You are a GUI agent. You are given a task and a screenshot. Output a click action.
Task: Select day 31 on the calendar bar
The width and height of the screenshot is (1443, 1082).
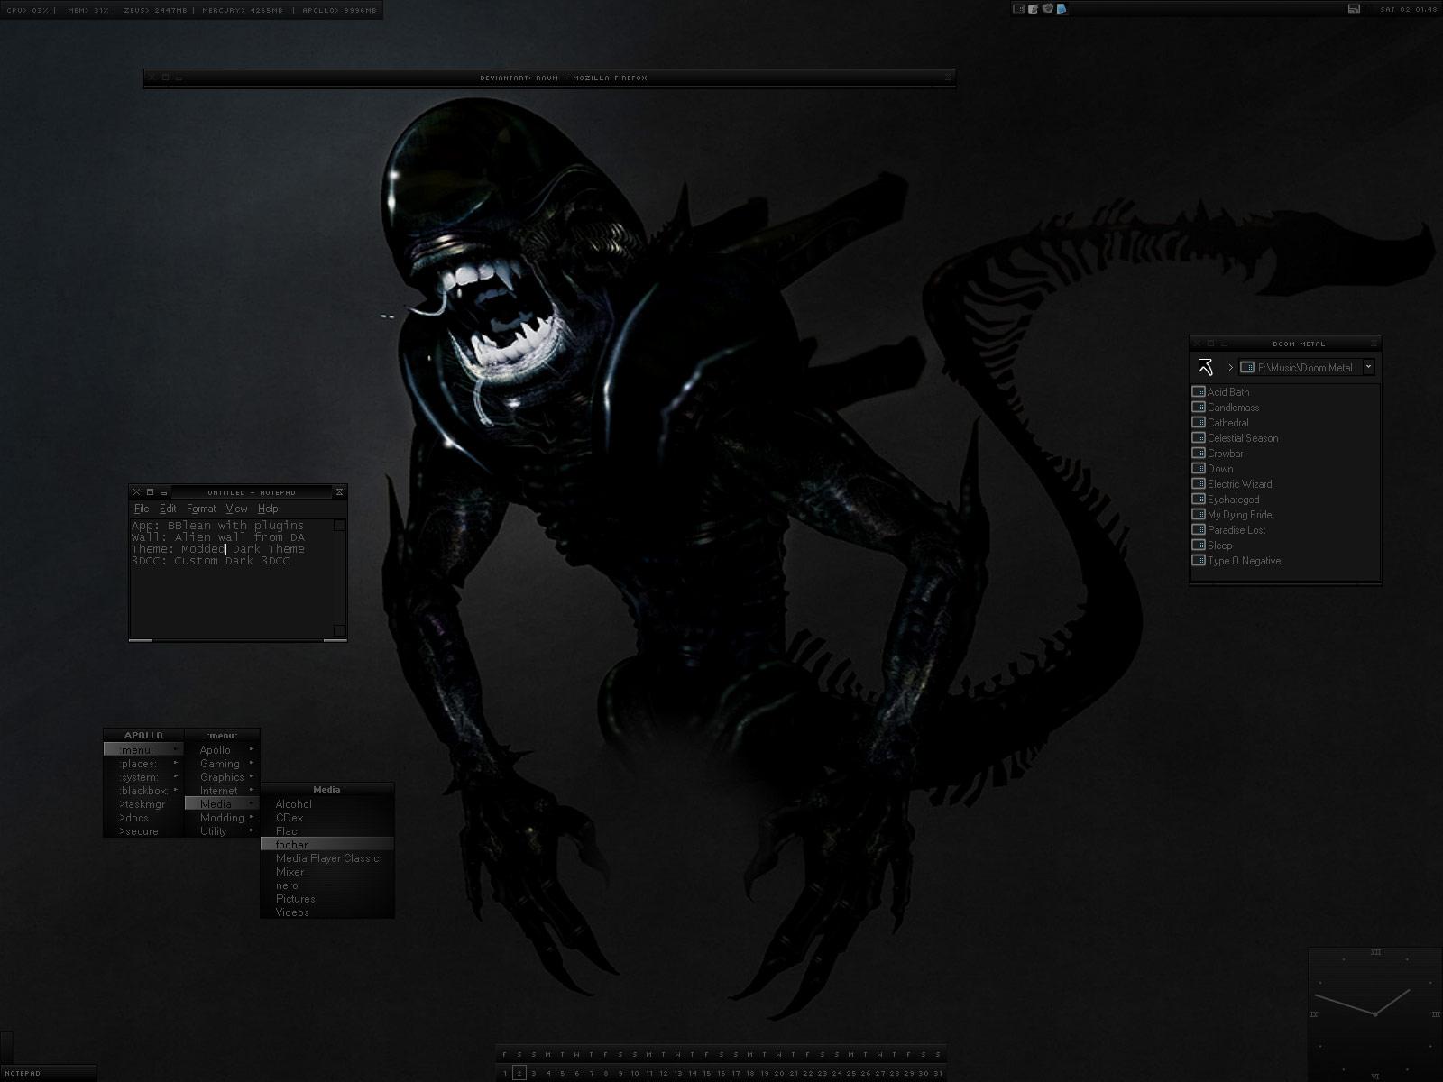[938, 1073]
